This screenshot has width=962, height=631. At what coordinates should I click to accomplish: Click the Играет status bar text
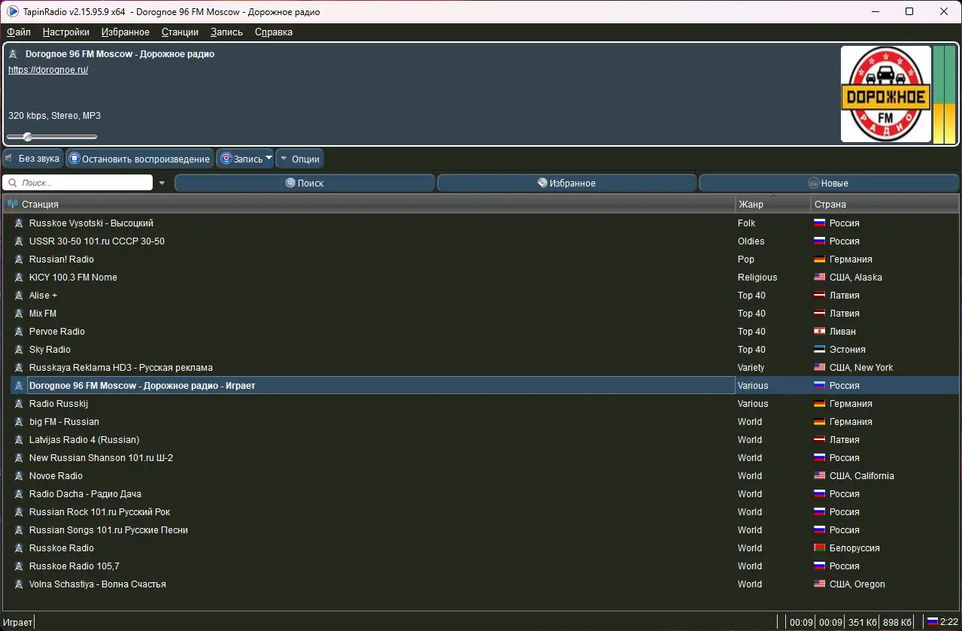pos(16,622)
